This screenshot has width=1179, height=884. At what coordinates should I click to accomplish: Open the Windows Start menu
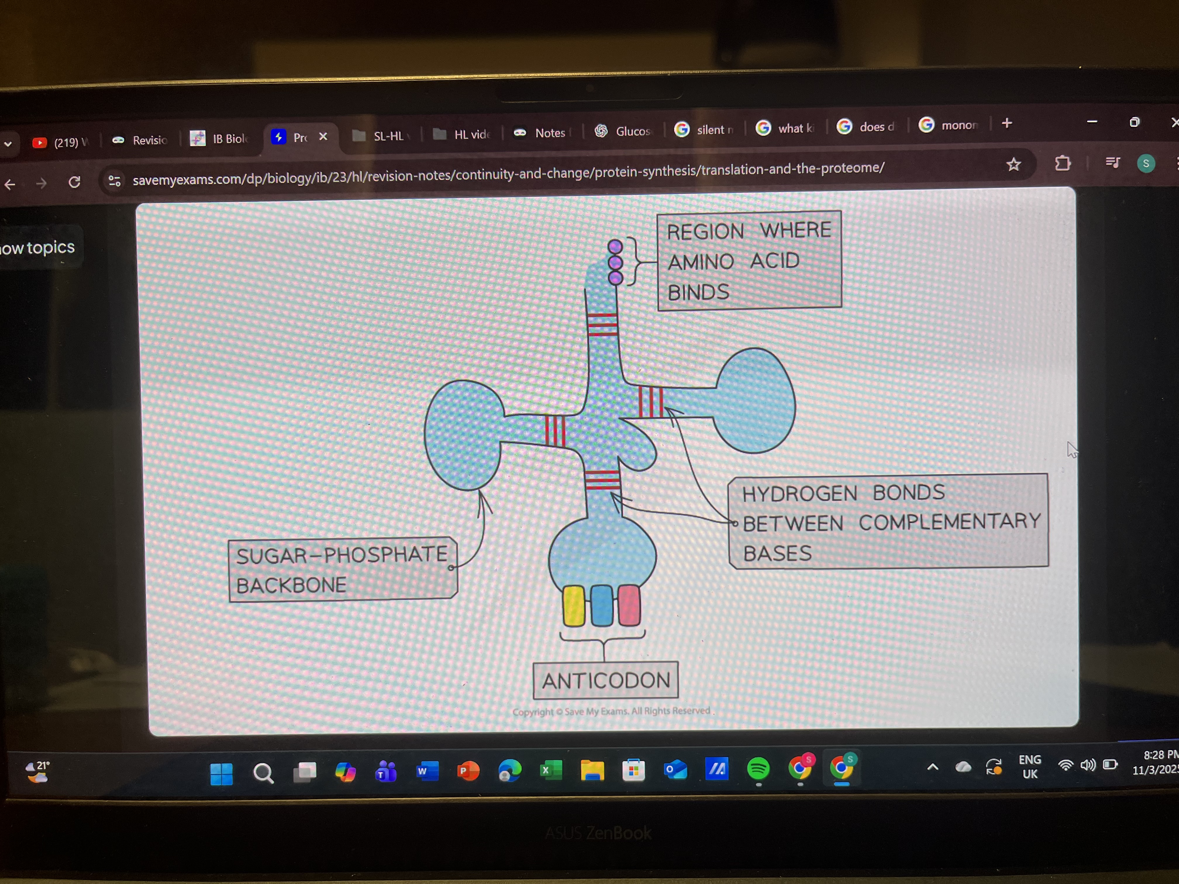pyautogui.click(x=222, y=774)
